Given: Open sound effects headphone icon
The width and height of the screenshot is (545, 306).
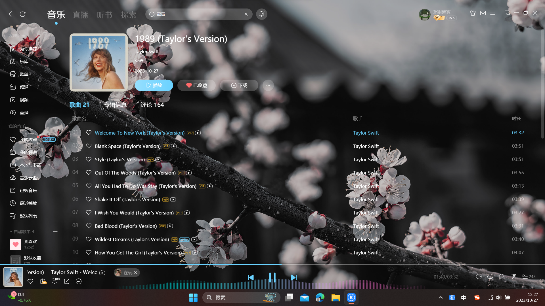Looking at the screenshot, I should click(x=502, y=277).
